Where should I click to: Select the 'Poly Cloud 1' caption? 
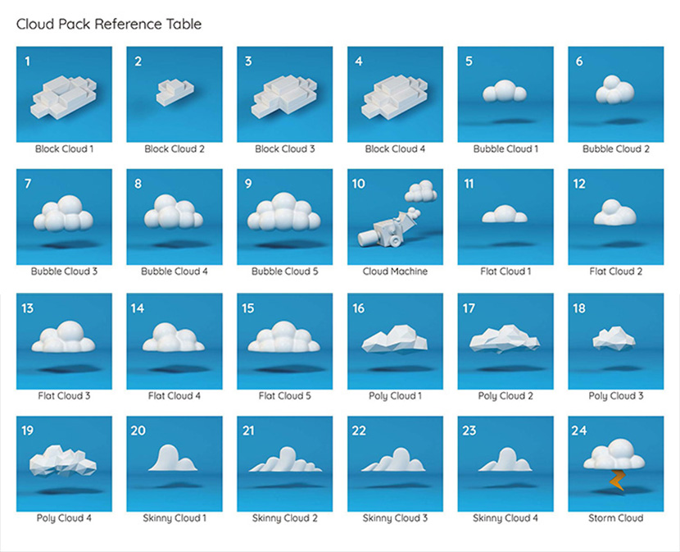(x=395, y=396)
